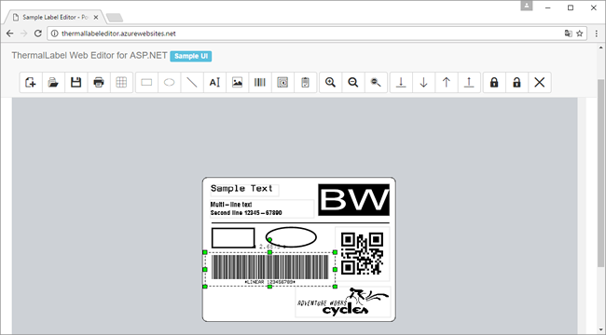Select the Ellipse shape tool
The height and width of the screenshot is (335, 606).
[x=170, y=82]
